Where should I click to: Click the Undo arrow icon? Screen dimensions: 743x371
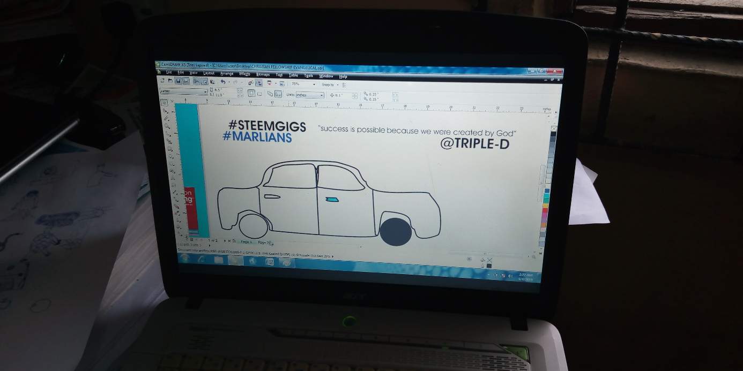point(222,82)
